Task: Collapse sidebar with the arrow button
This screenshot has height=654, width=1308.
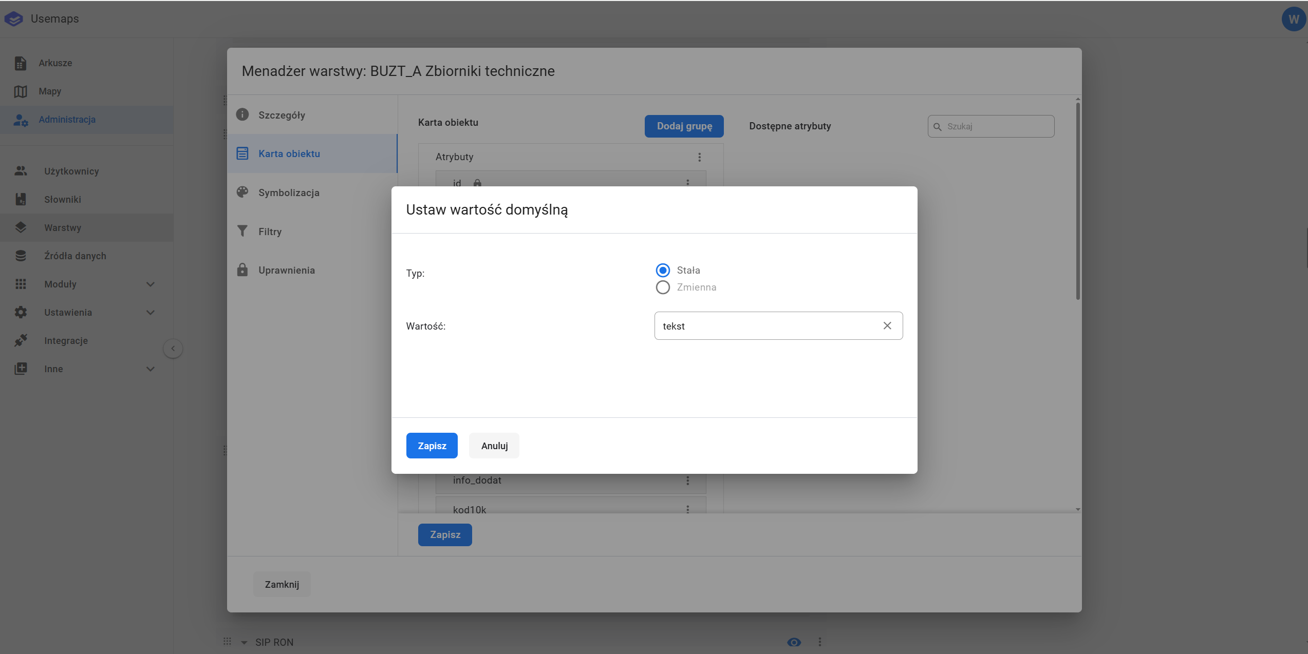Action: (173, 349)
